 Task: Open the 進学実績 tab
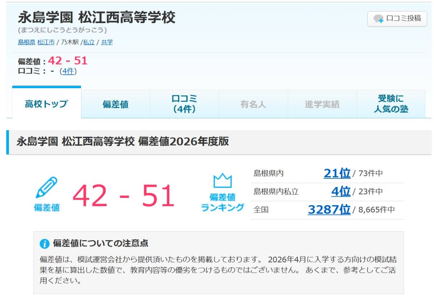(322, 104)
